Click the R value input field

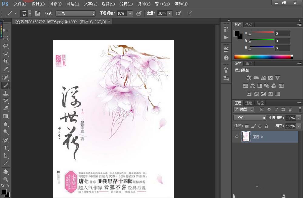[x=282, y=33]
